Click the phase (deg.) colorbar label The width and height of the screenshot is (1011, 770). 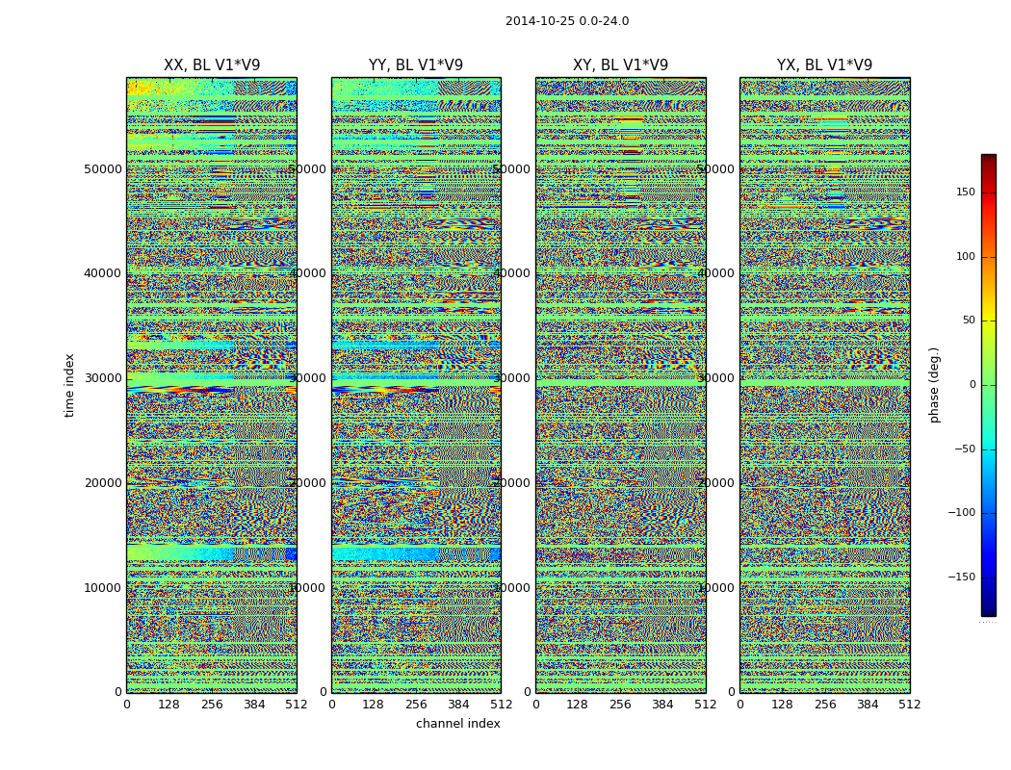934,385
